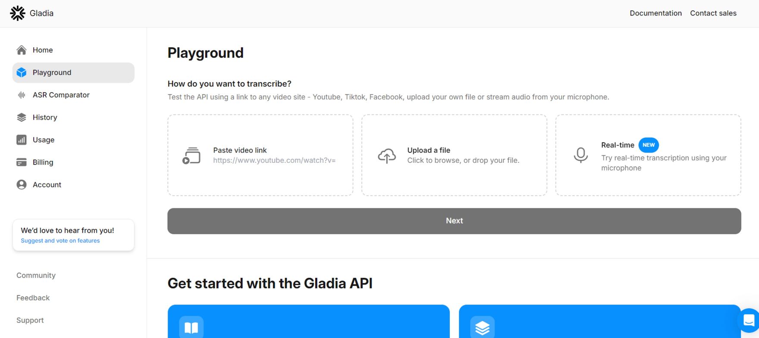The height and width of the screenshot is (338, 759).
Task: Open the Account profile icon
Action: click(22, 184)
